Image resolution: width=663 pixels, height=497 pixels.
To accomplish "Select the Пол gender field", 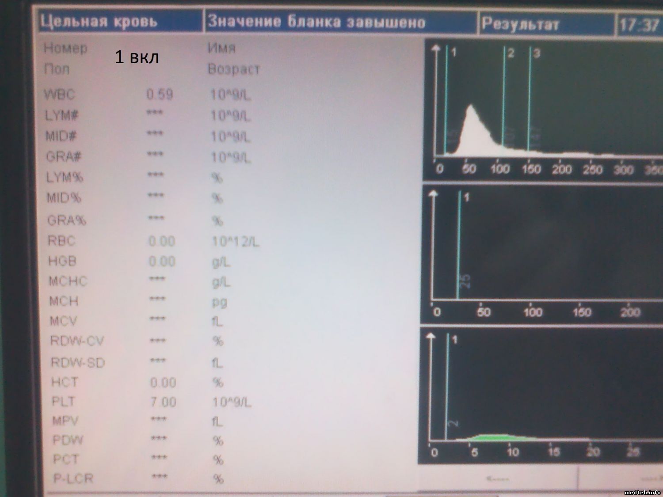I will pos(57,69).
